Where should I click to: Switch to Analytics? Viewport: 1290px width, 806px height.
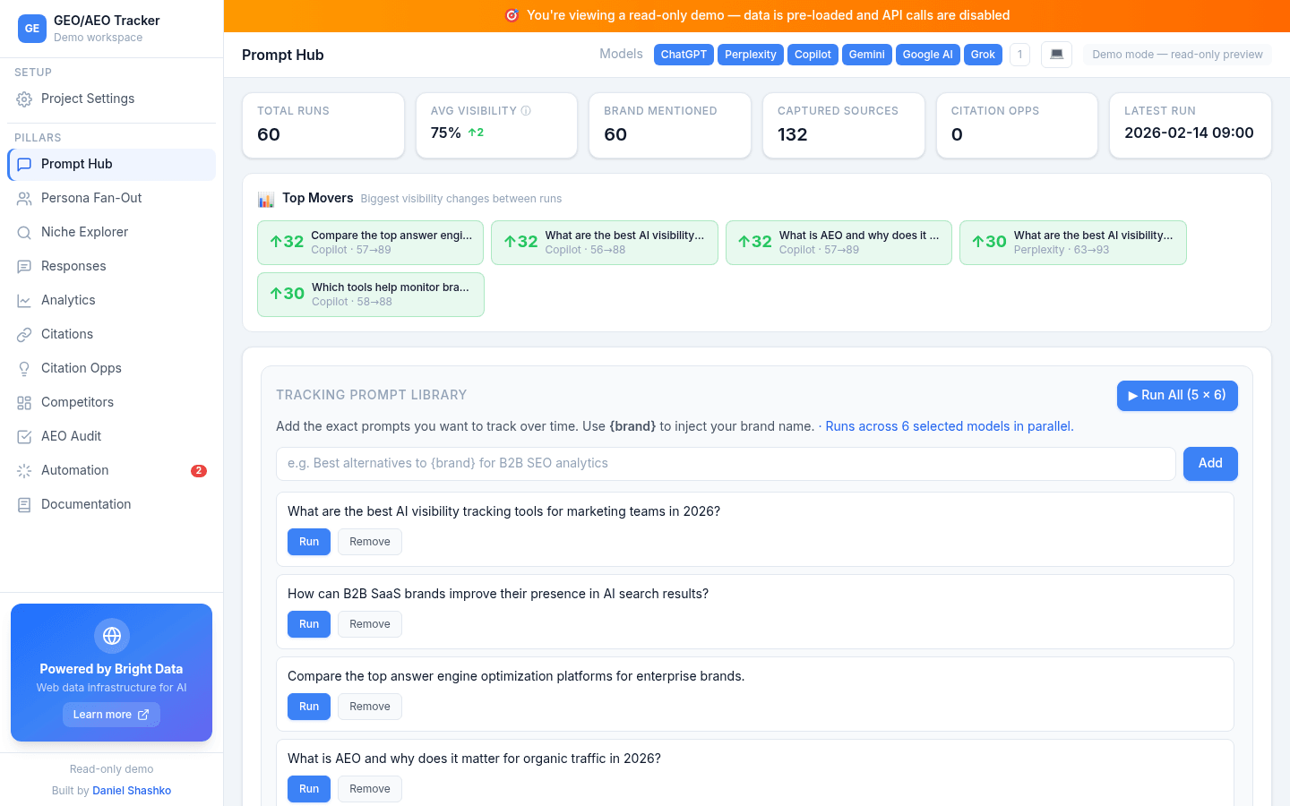(111, 300)
